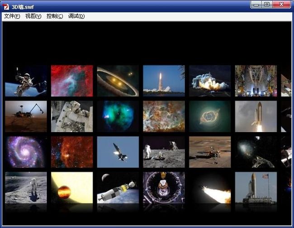Open the red and teal nebula thumbnail
The height and width of the screenshot is (228, 294).
(72, 81)
